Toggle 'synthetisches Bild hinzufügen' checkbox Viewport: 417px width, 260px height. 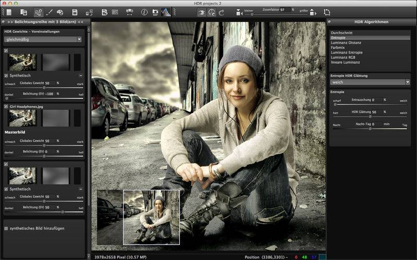(x=6, y=228)
